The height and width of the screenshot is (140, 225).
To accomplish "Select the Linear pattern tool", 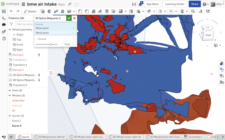I will click(121, 11).
